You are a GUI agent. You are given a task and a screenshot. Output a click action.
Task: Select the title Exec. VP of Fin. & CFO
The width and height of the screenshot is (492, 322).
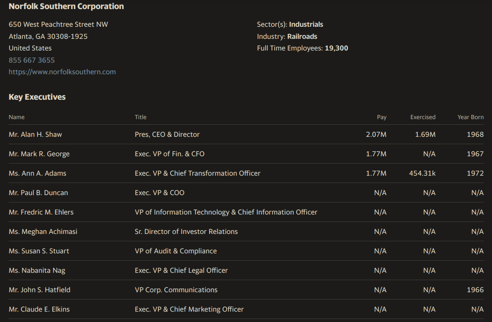point(170,154)
